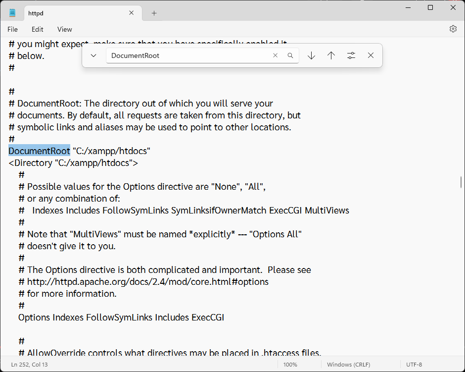Open the View menu
This screenshot has height=372, width=465.
(x=64, y=29)
